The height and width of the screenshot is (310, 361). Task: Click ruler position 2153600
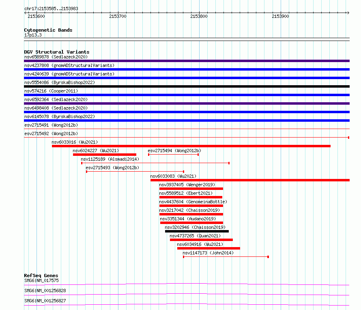(x=36, y=16)
